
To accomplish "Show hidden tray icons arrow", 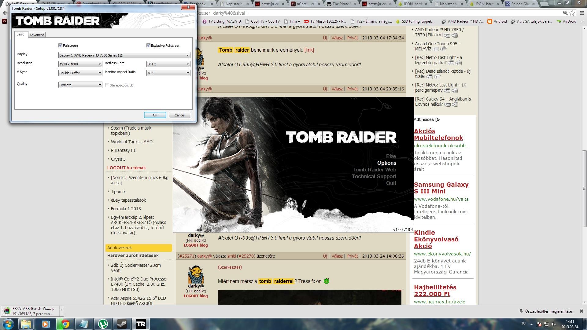I will (x=531, y=324).
